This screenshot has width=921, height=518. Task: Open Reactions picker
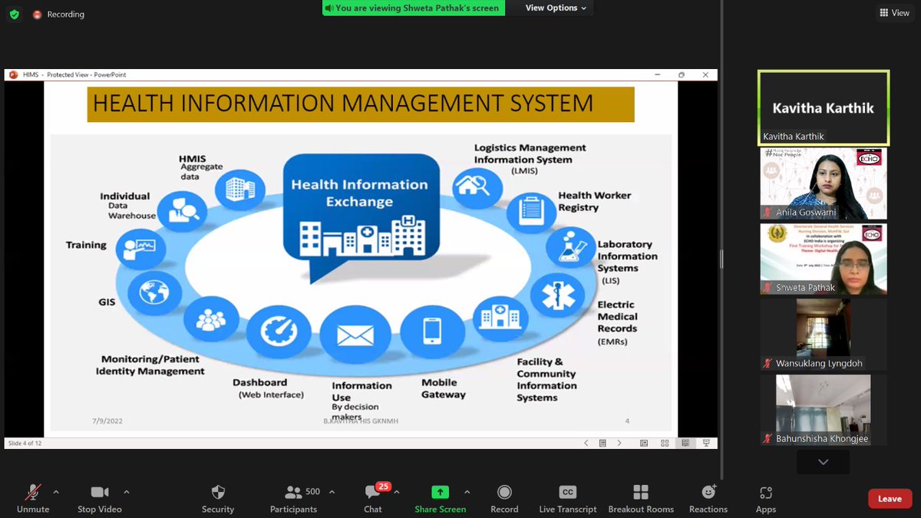(708, 499)
